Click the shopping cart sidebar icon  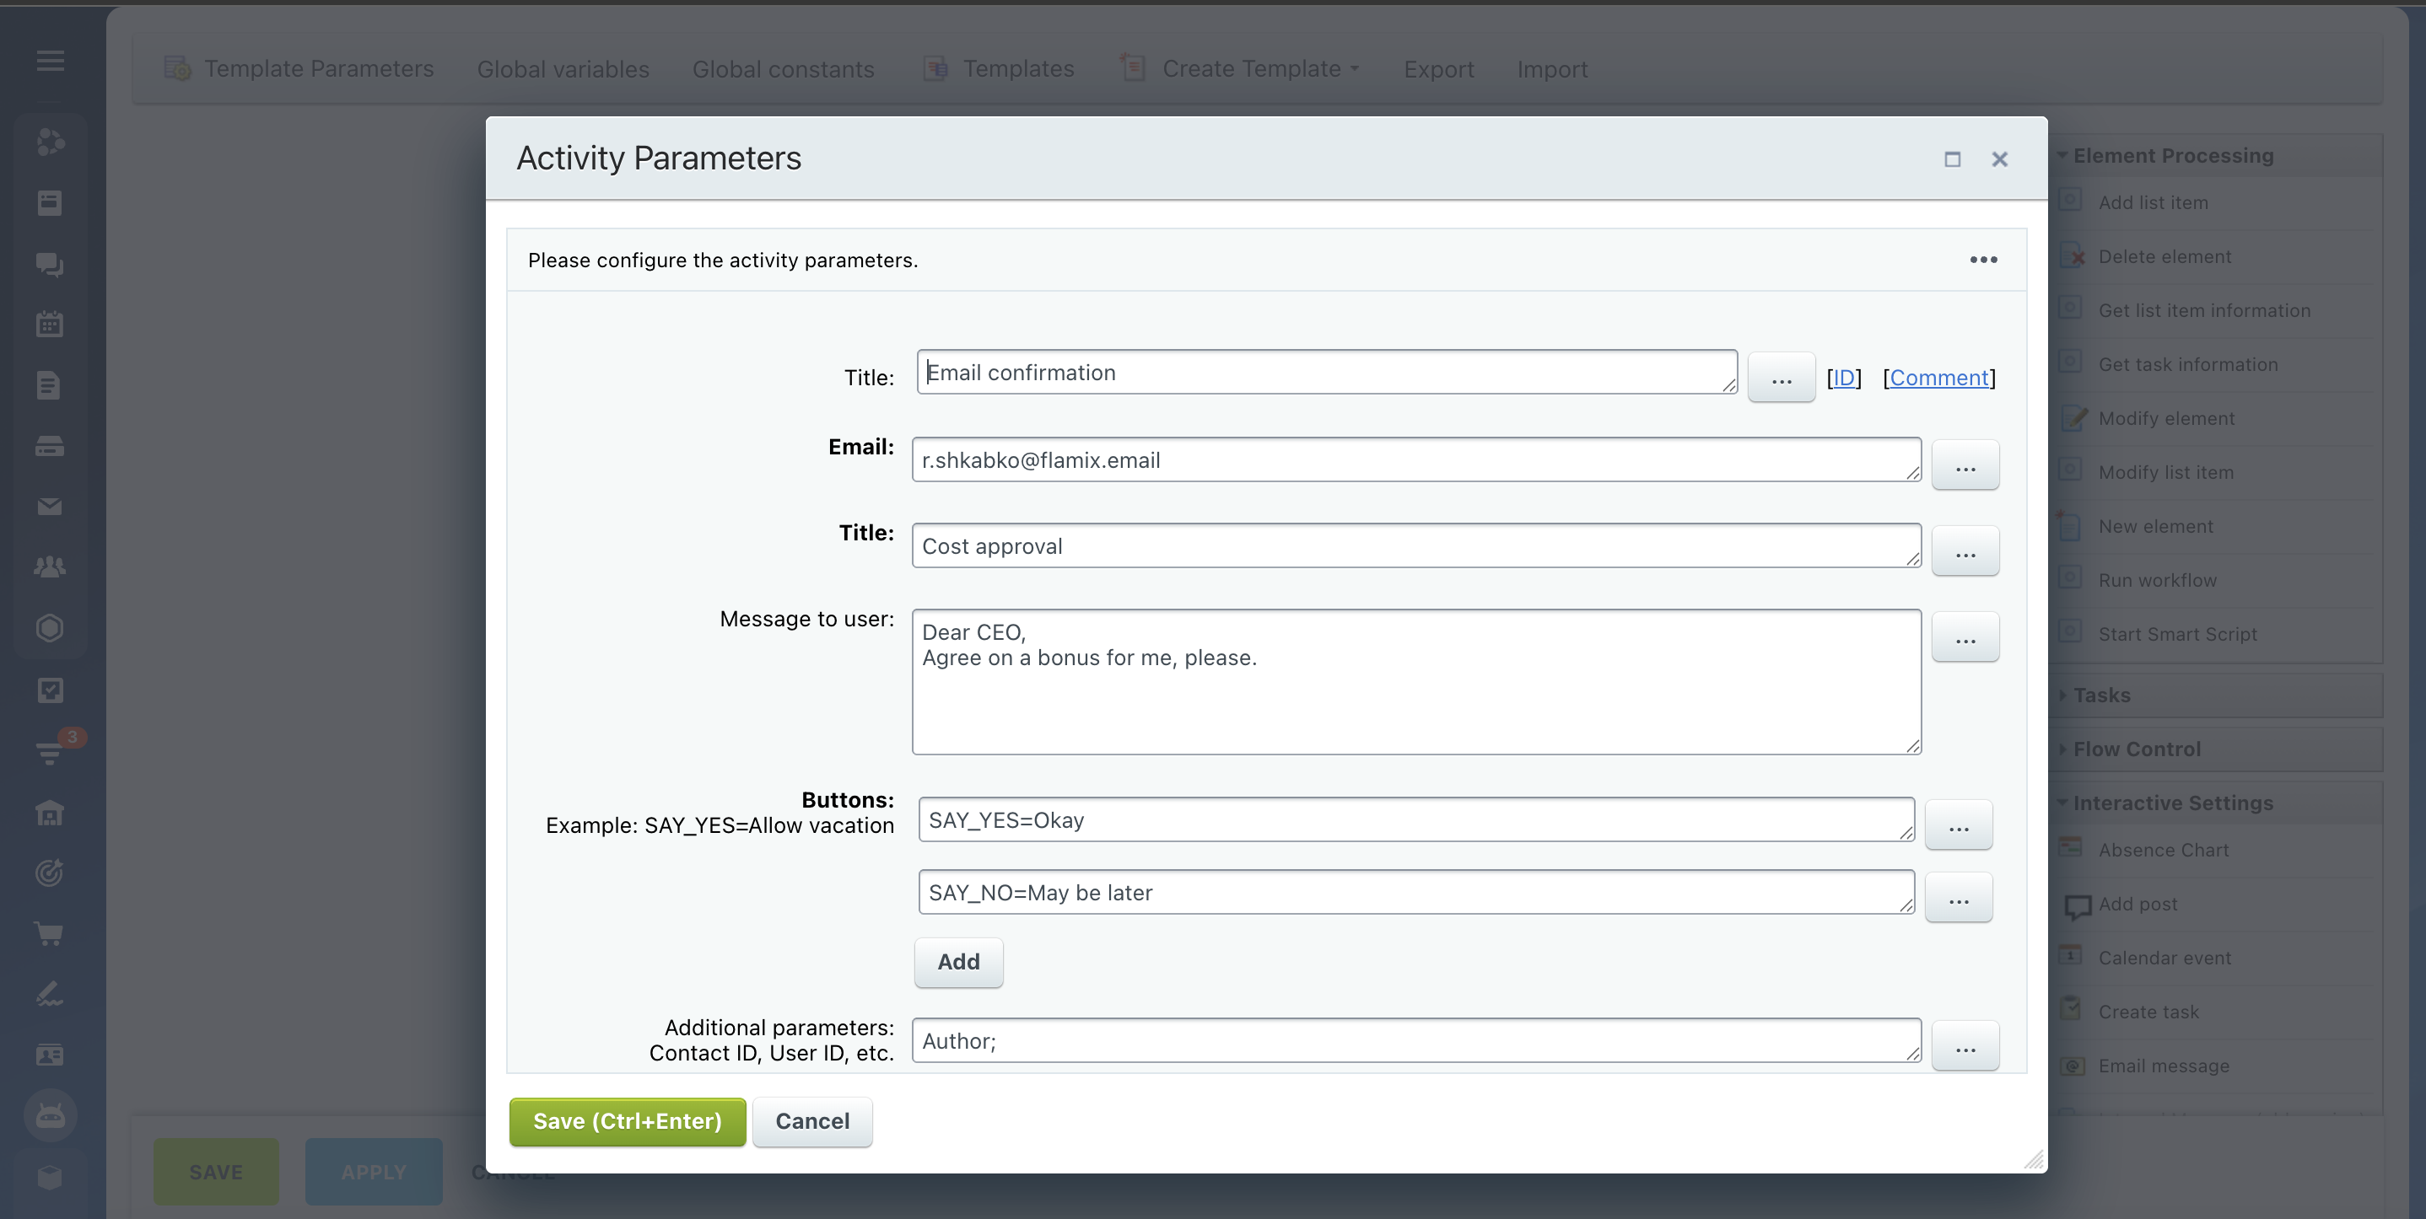(x=50, y=933)
